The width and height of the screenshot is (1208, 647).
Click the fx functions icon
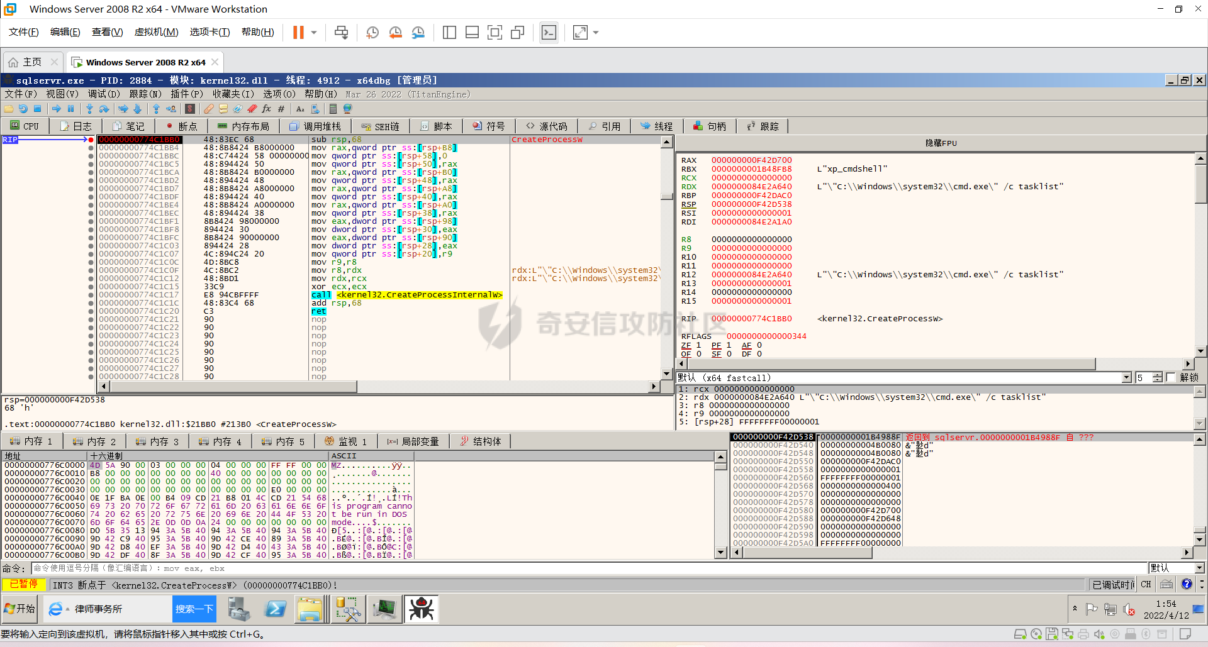click(x=267, y=109)
